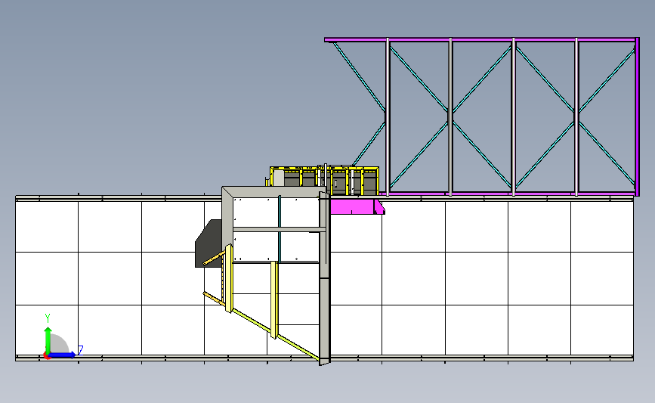The height and width of the screenshot is (403, 655).
Task: Click the blue Z axis arrow of the triad
Action: 63,355
